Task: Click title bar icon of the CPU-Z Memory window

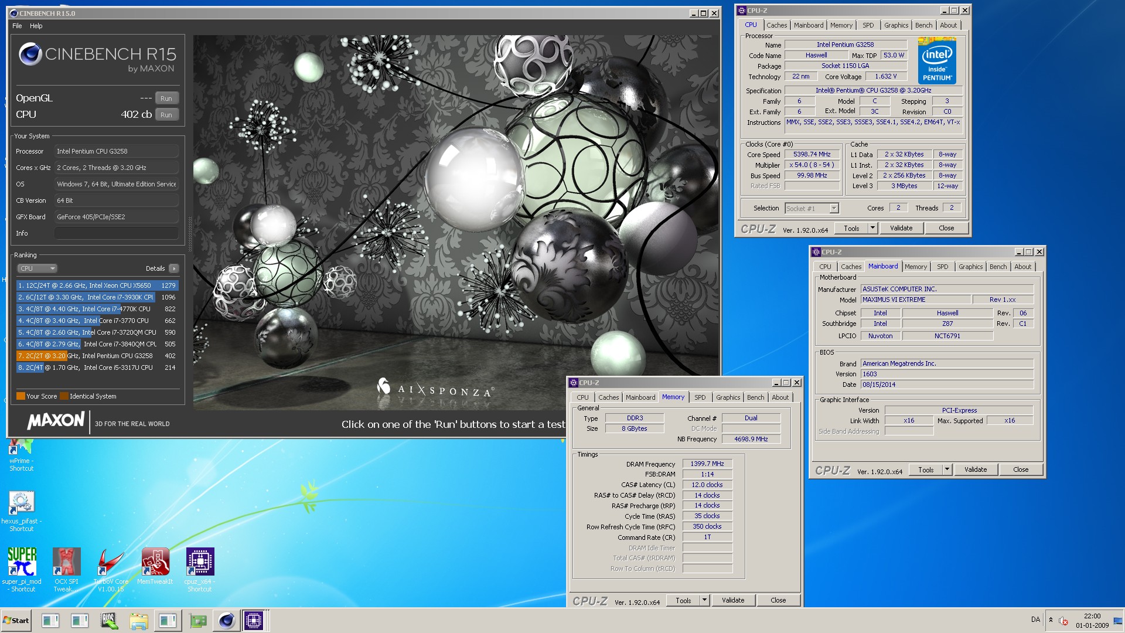Action: click(x=574, y=383)
